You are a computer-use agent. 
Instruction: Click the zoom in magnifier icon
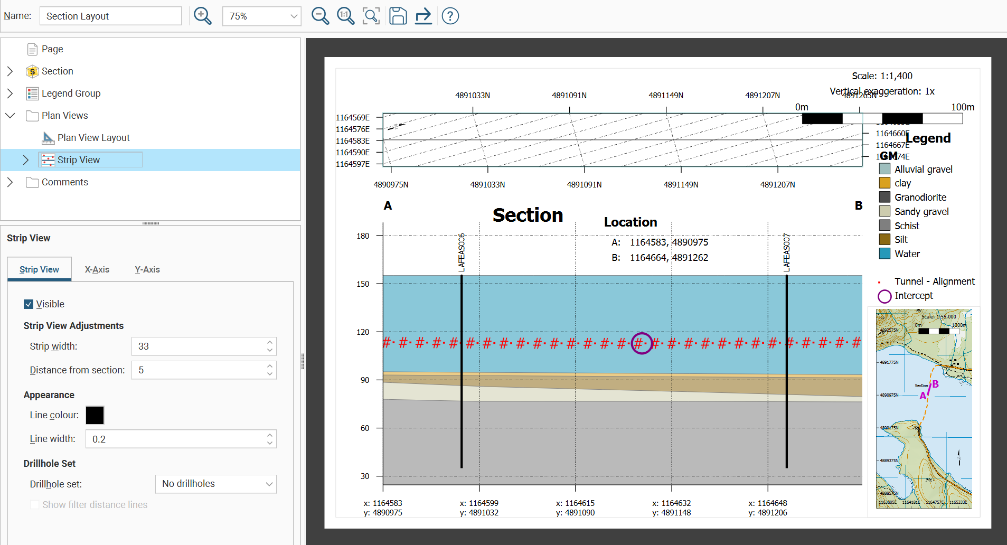click(x=203, y=16)
